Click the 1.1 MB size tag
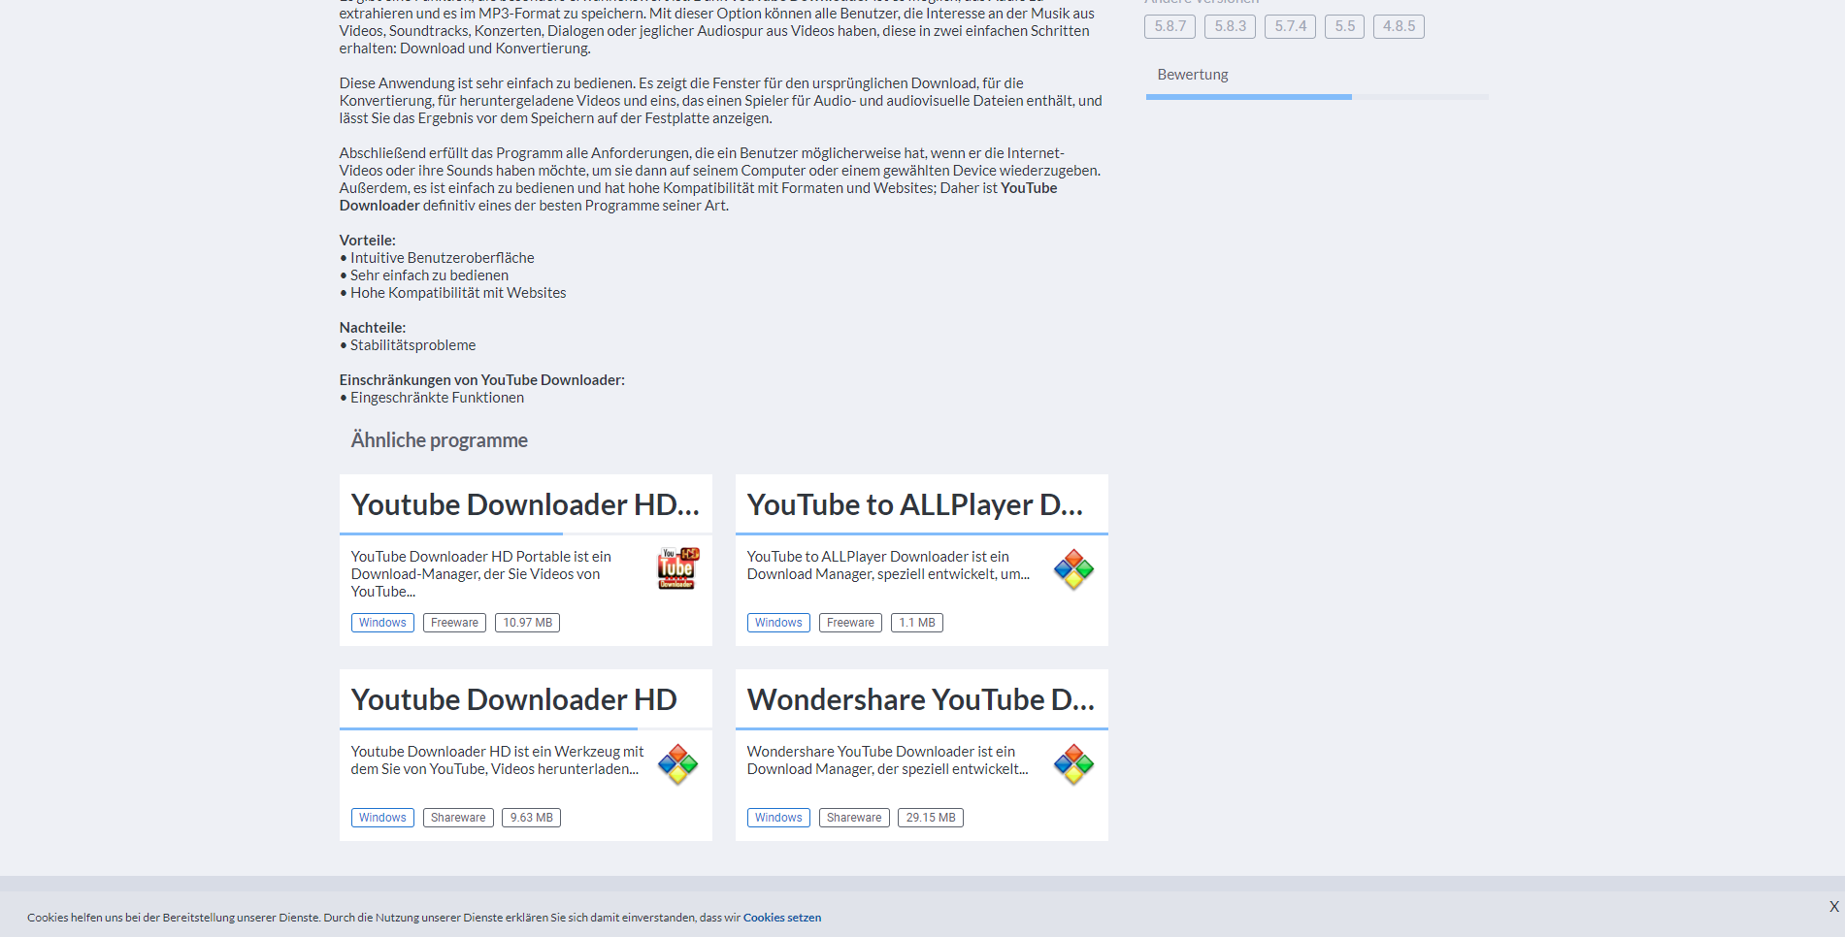 pos(917,623)
